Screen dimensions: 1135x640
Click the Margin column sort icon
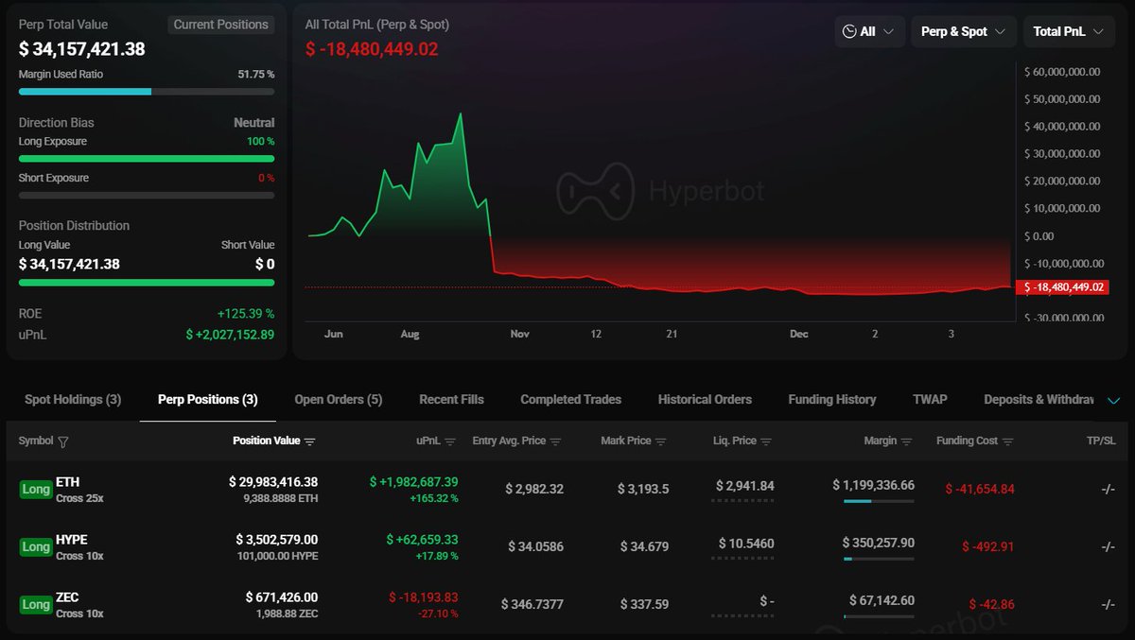tap(907, 441)
